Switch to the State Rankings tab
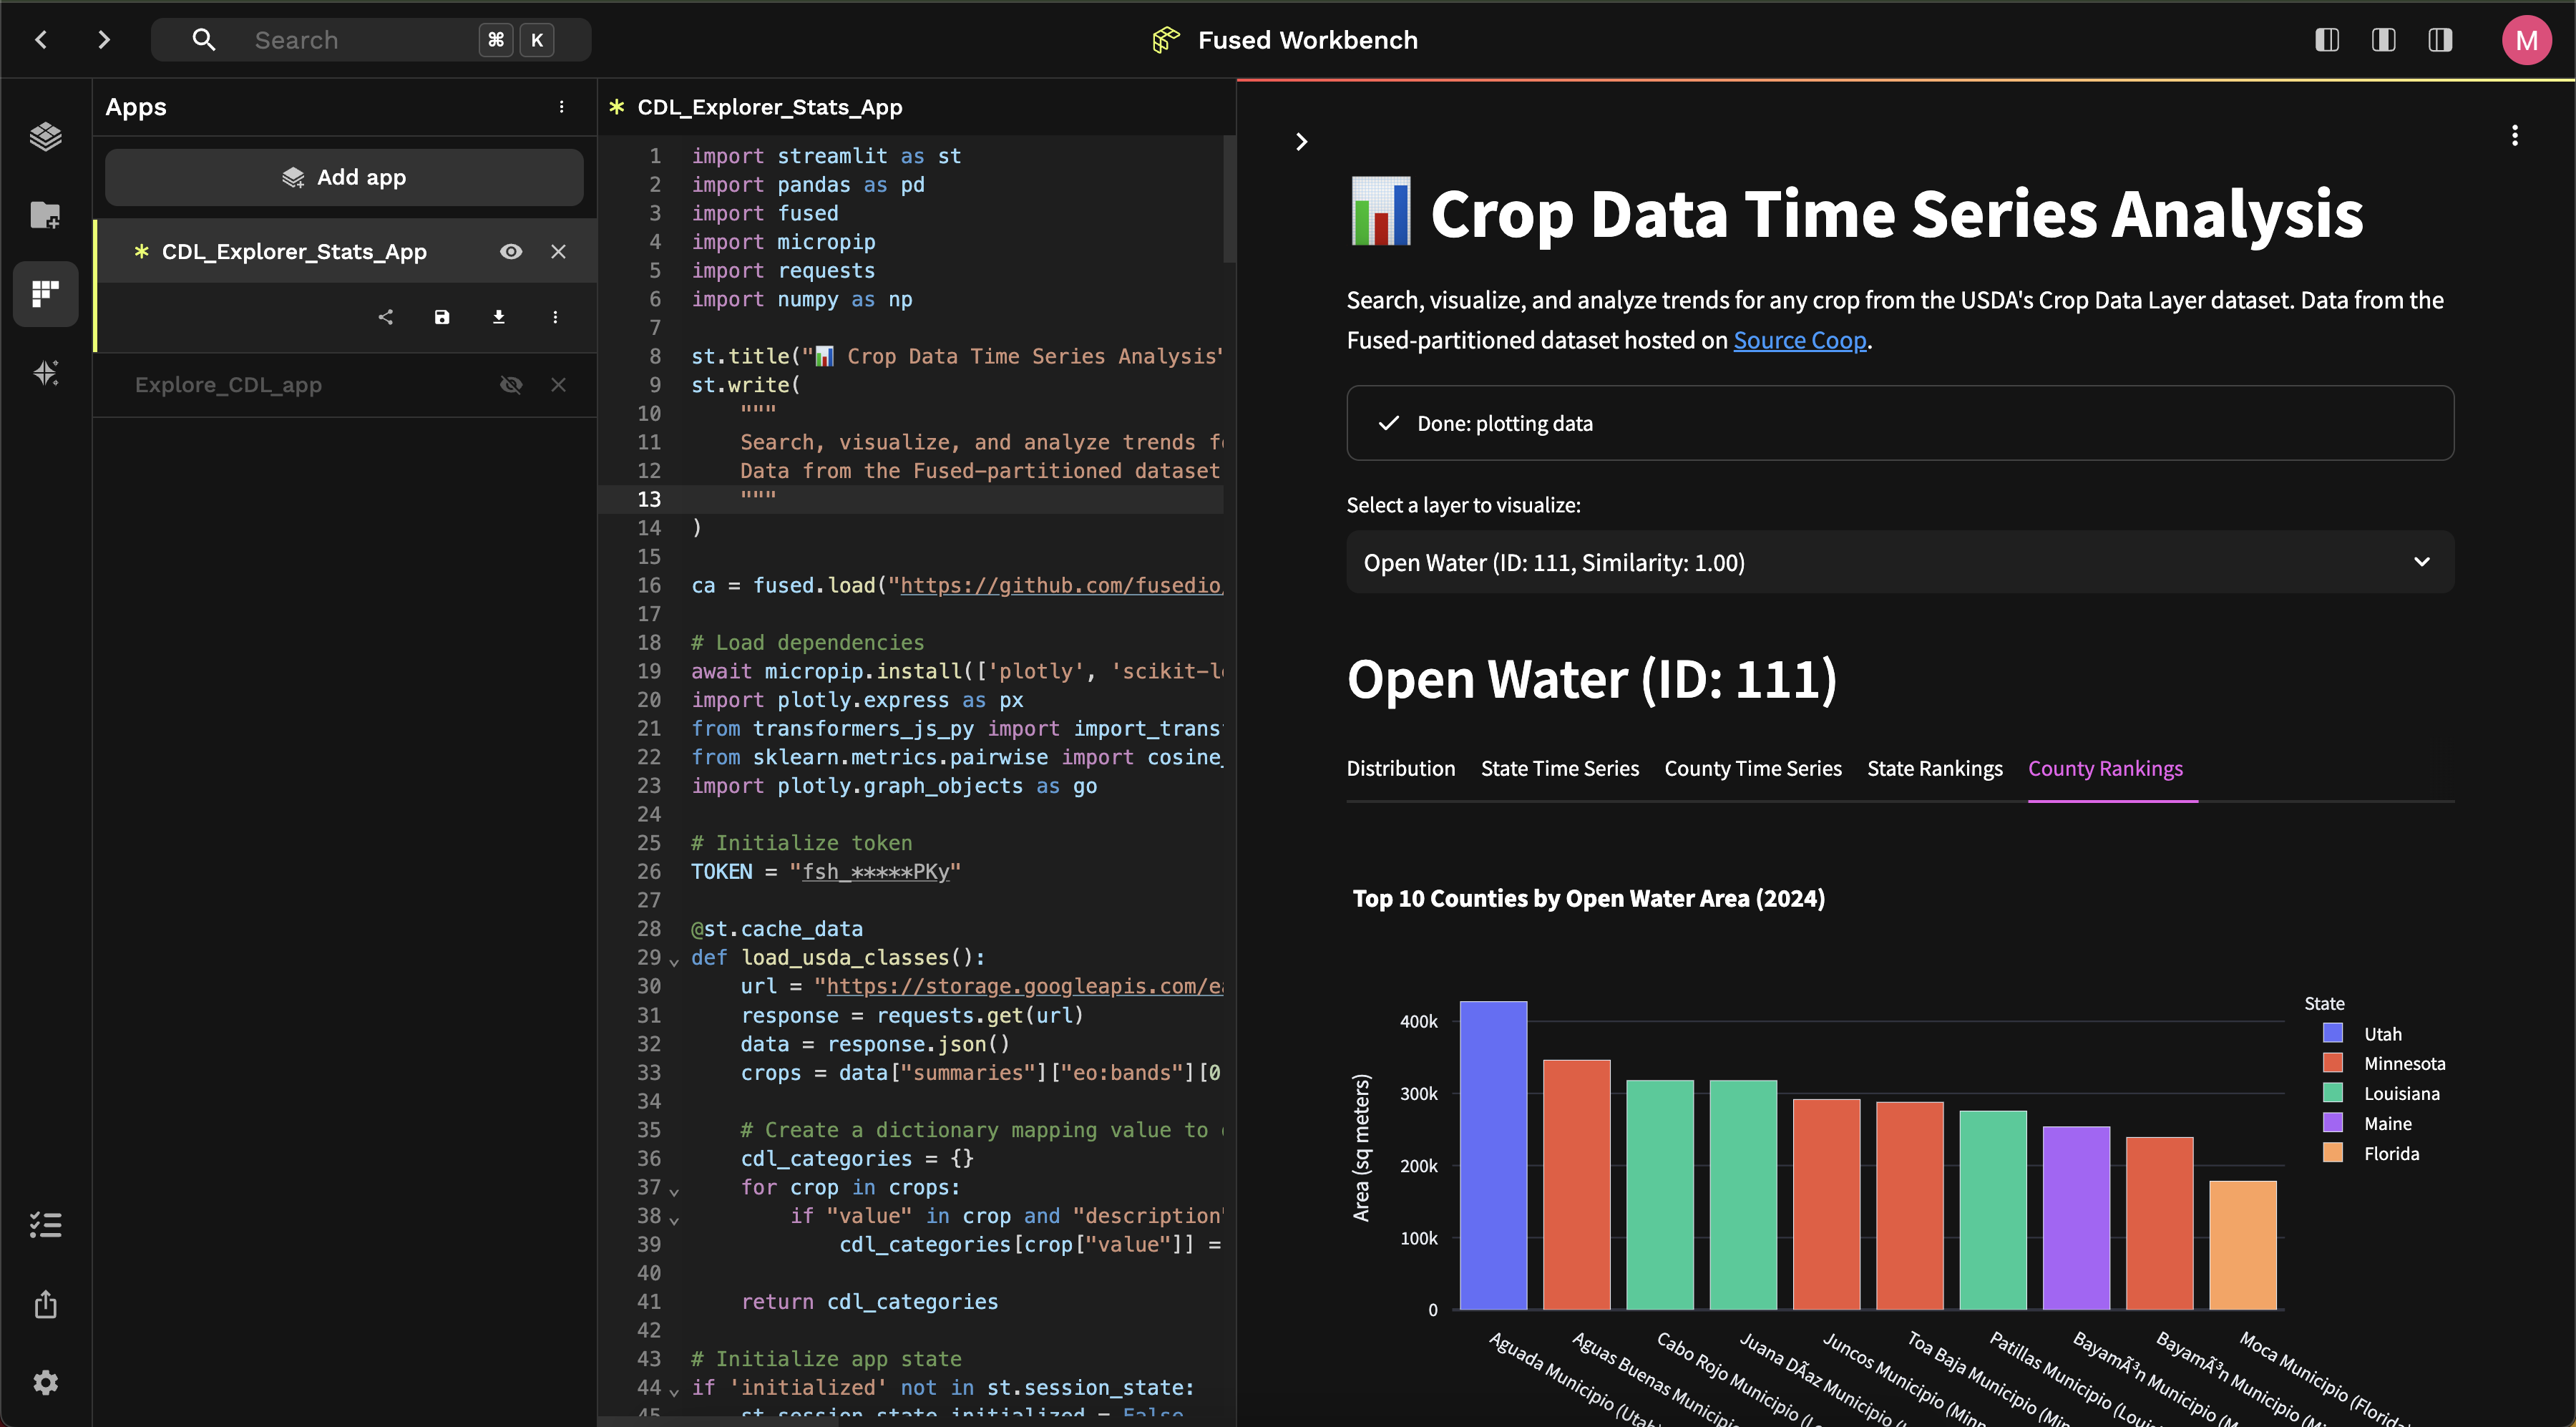This screenshot has width=2576, height=1427. click(1935, 768)
